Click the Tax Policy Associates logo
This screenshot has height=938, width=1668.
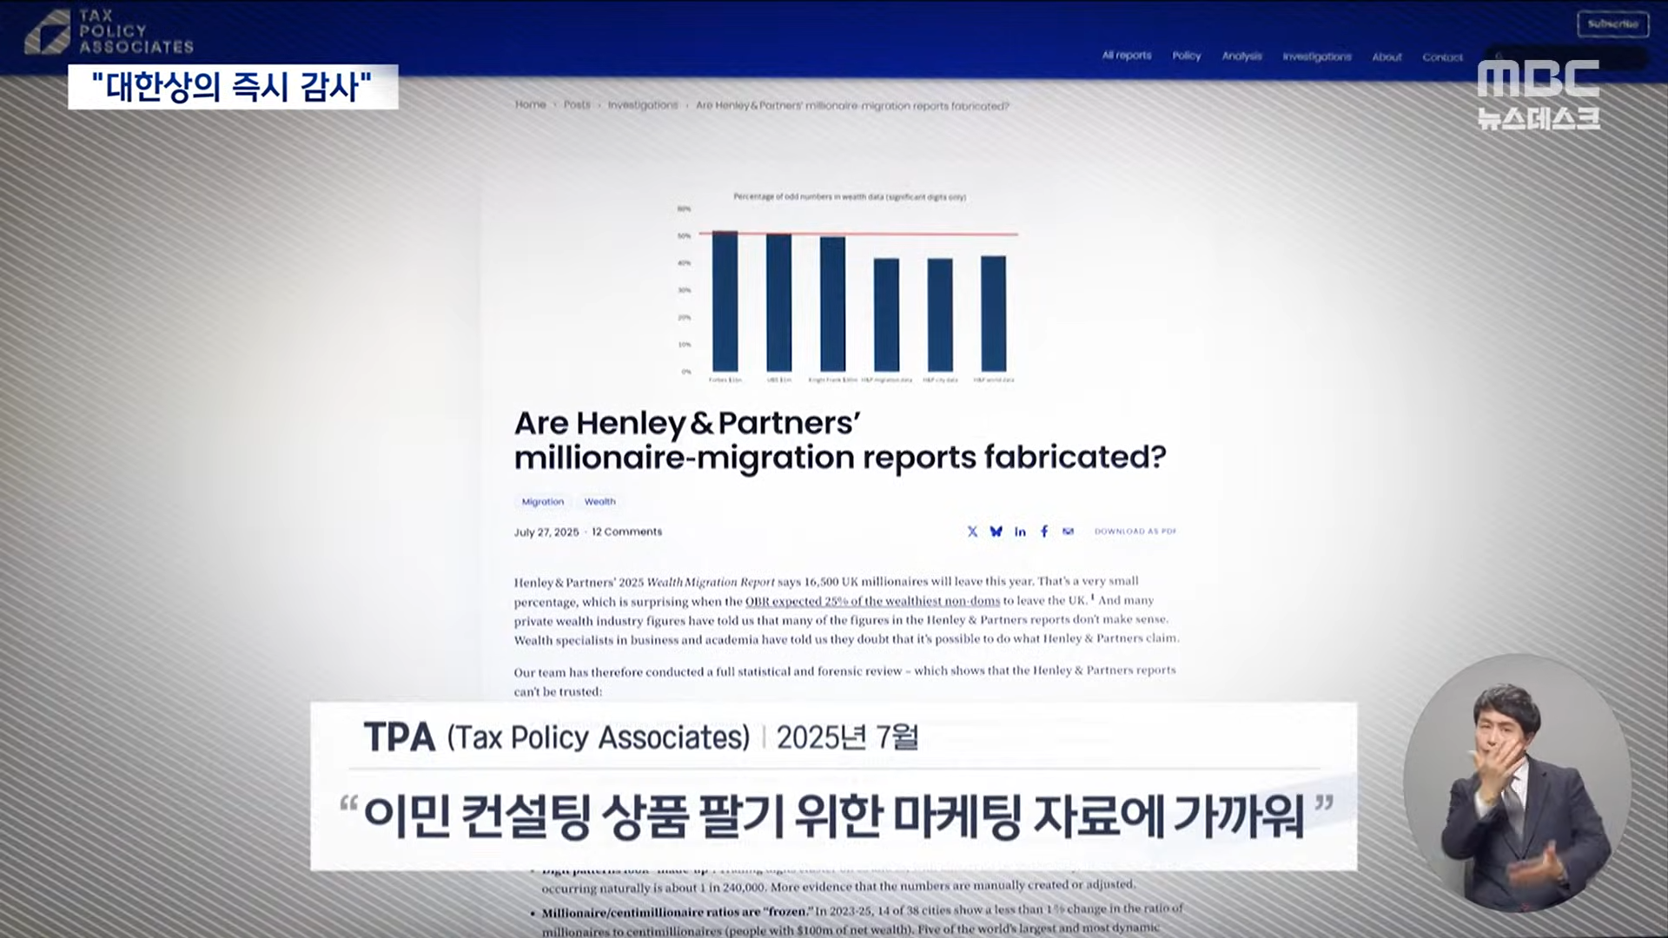tap(109, 32)
